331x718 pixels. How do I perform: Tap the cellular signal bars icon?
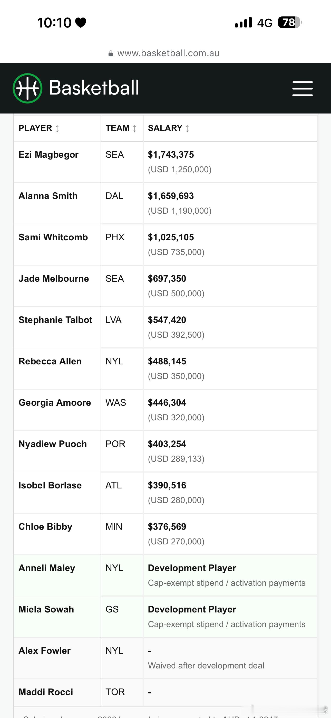(243, 22)
